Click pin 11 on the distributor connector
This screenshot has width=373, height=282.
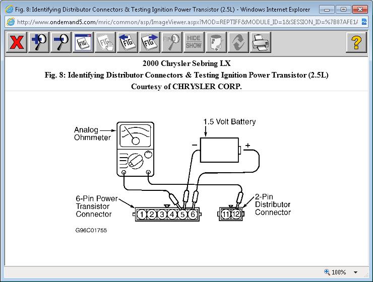(x=226, y=215)
